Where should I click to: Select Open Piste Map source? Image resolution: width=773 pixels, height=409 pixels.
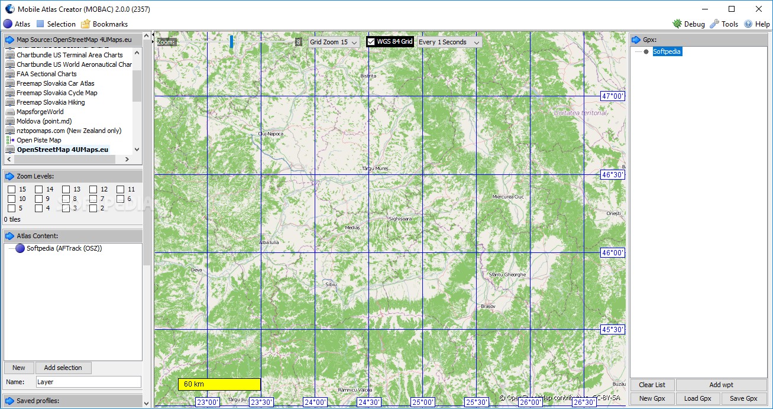pyautogui.click(x=39, y=140)
